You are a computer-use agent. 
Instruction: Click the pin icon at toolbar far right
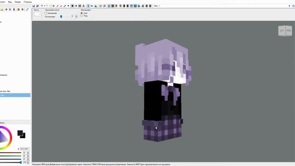pyautogui.click(x=289, y=6)
